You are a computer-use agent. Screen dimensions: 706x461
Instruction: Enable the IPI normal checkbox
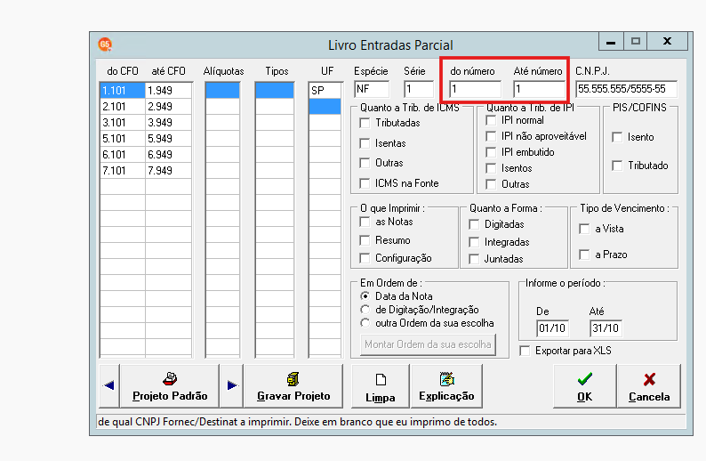(x=491, y=120)
